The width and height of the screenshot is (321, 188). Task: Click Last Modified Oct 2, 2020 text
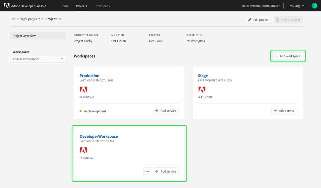point(97,141)
